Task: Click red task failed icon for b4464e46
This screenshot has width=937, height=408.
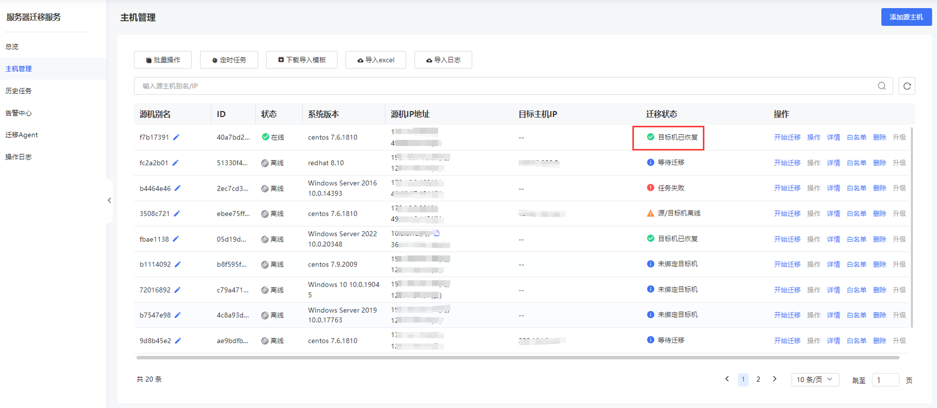Action: click(x=651, y=188)
